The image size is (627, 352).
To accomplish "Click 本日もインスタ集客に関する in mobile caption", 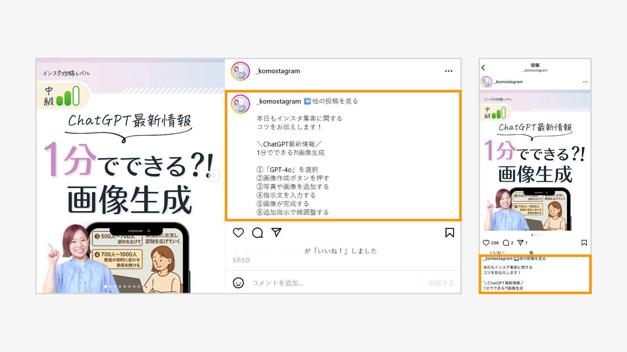I will click(507, 268).
